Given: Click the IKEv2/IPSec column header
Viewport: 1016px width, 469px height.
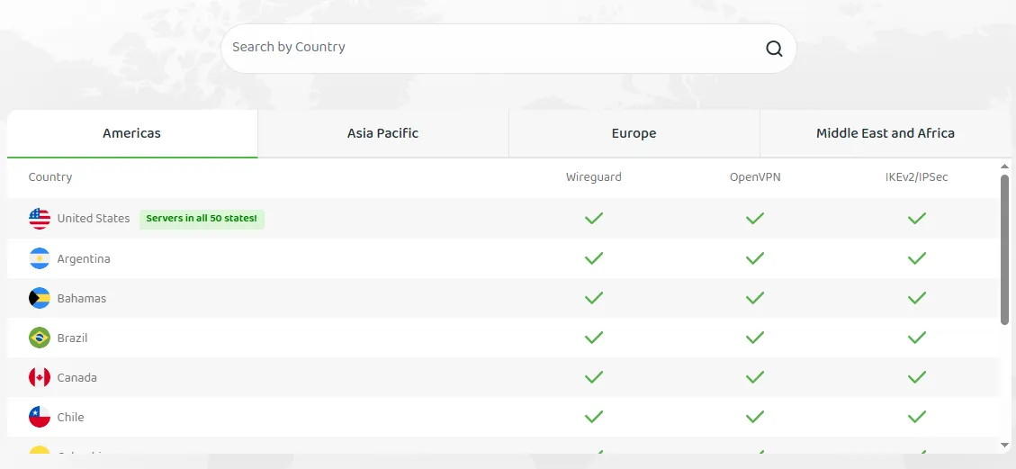Looking at the screenshot, I should click(x=916, y=176).
